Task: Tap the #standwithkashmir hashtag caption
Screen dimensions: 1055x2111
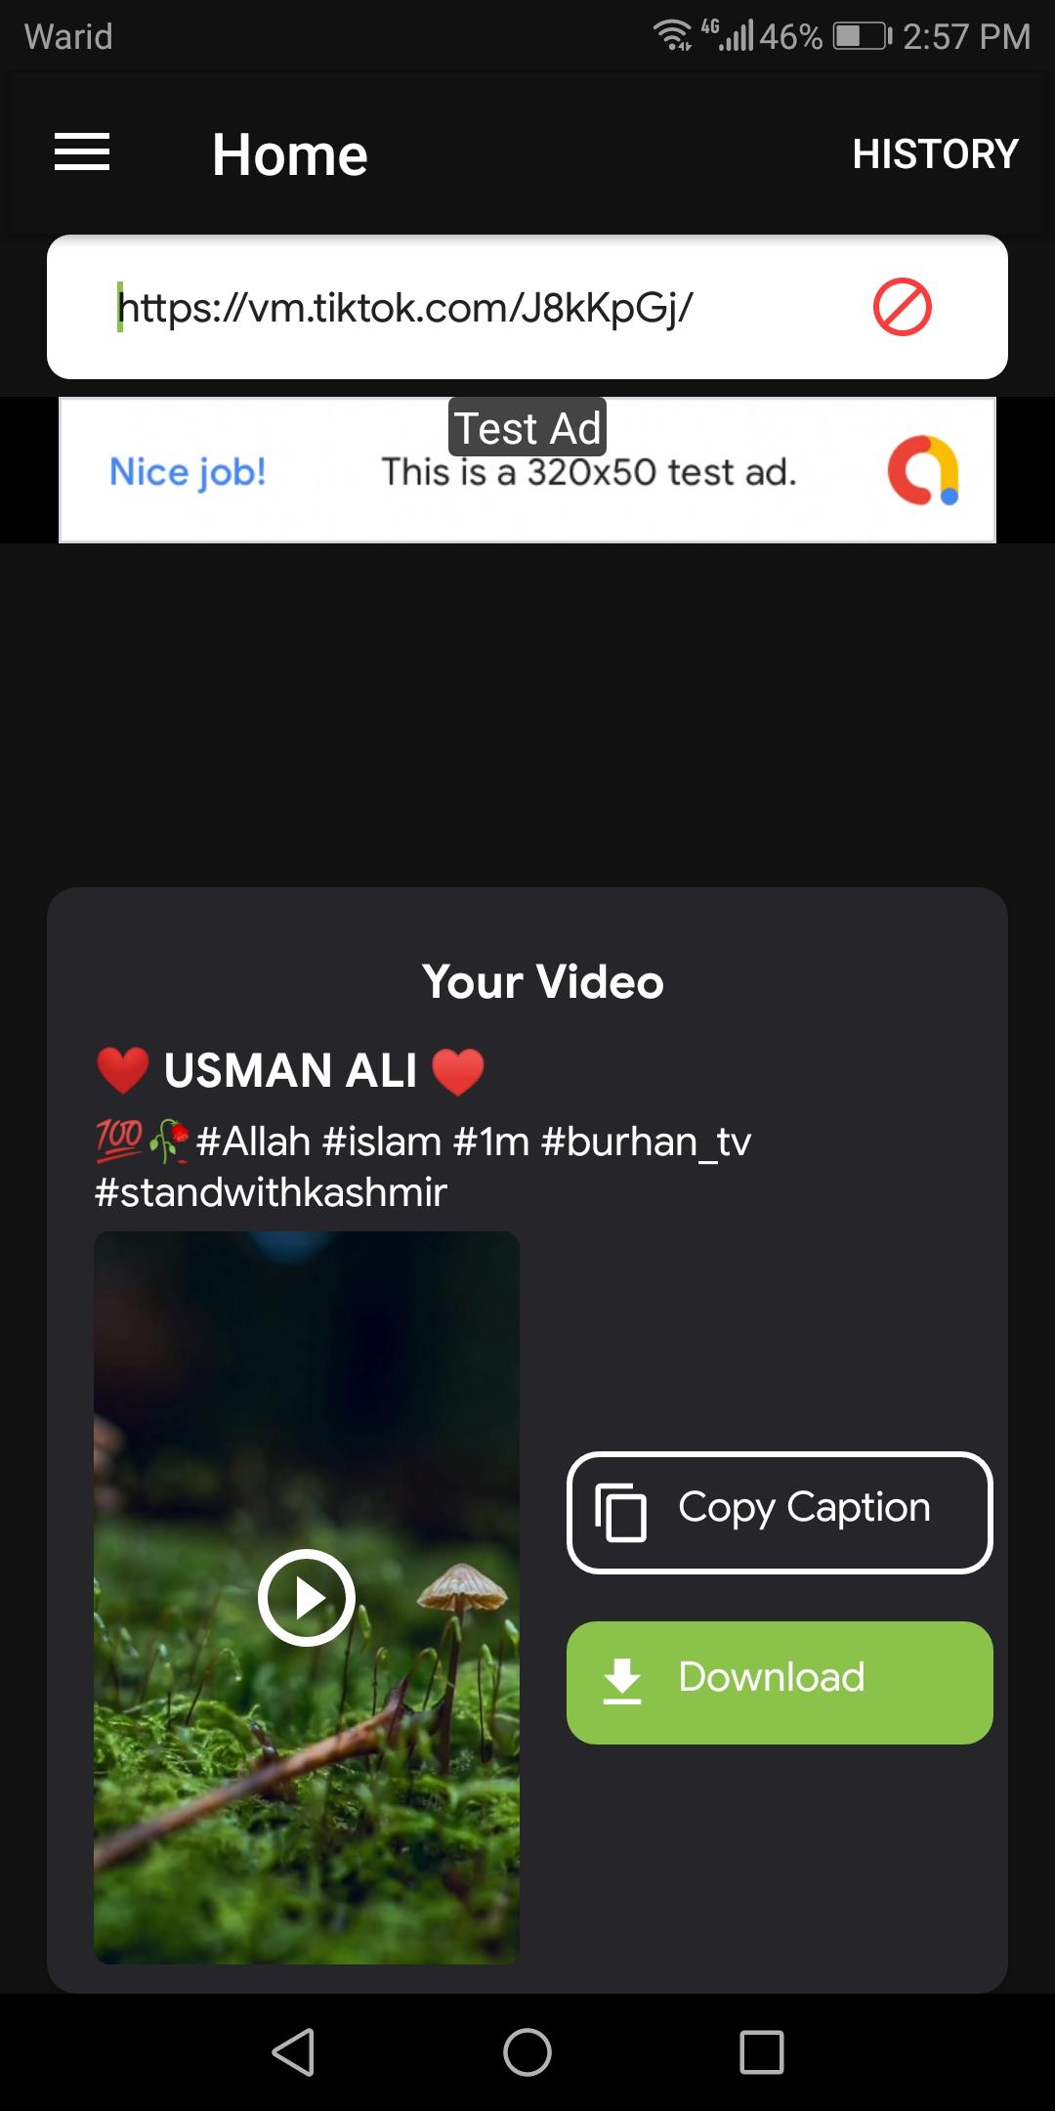Action: coord(271,1193)
